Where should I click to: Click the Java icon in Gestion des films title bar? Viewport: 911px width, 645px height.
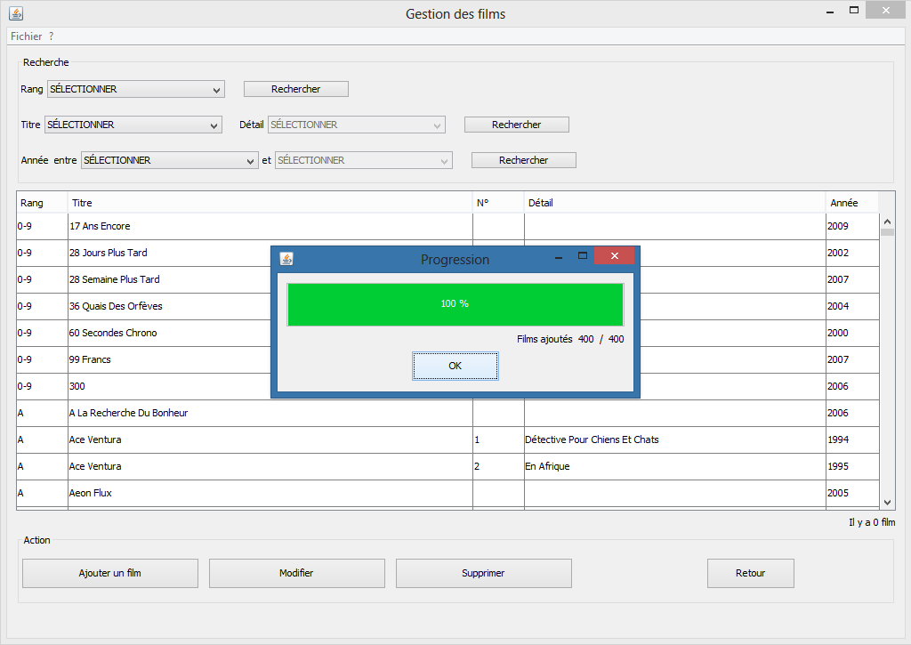tap(16, 12)
